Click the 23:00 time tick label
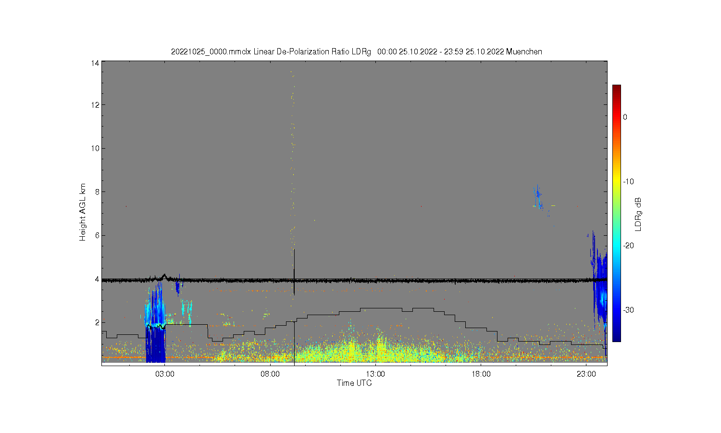This screenshot has height=433, width=721. (x=586, y=374)
